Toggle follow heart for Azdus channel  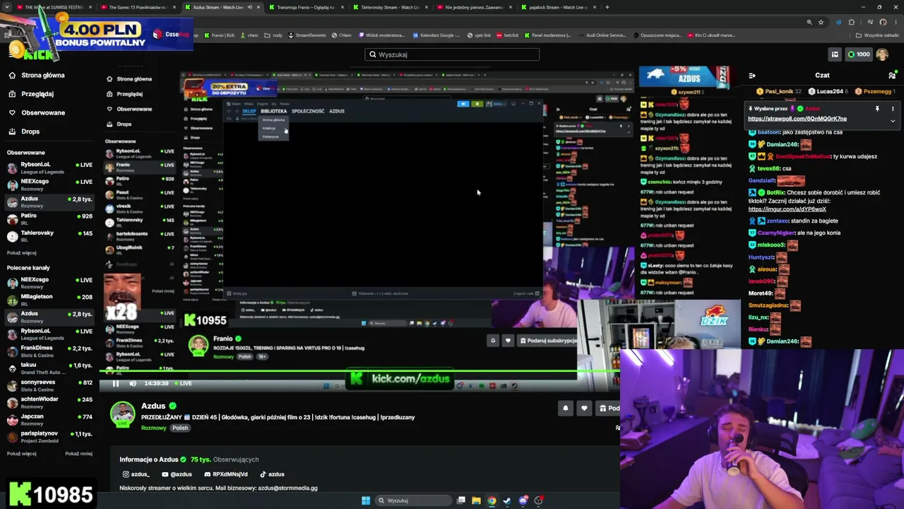point(584,408)
